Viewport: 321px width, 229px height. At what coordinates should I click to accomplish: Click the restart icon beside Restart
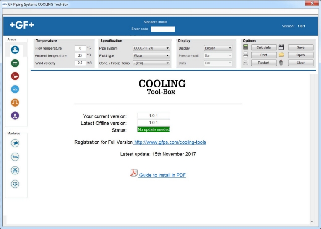[245, 62]
